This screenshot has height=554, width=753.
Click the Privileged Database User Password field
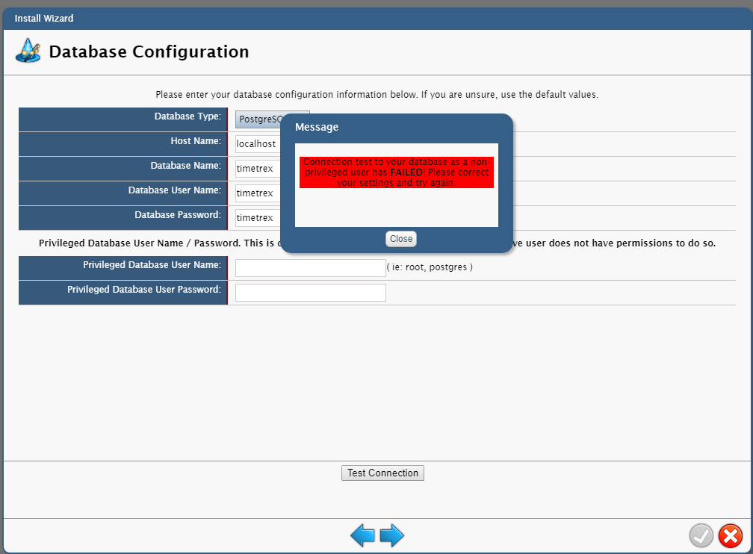click(x=310, y=292)
